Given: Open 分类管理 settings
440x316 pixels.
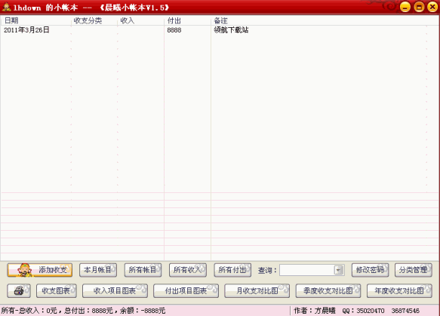Looking at the screenshot, I should point(414,270).
